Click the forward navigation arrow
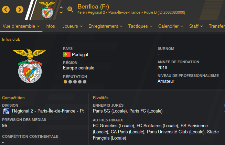The image size is (225, 145). (x=20, y=10)
